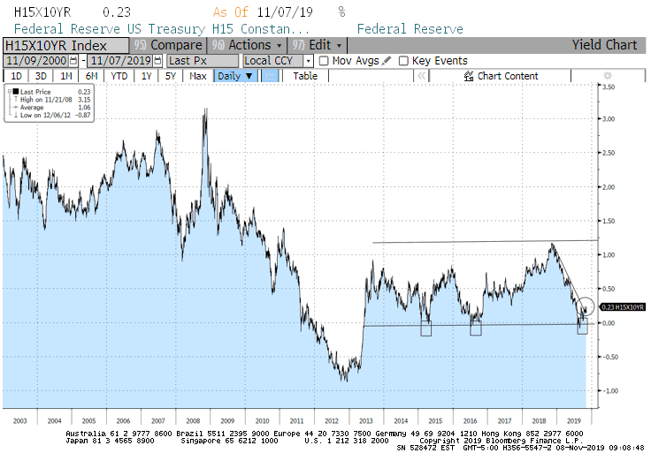The width and height of the screenshot is (651, 468).
Task: Open the Daily periodicity dropdown
Action: 237,76
